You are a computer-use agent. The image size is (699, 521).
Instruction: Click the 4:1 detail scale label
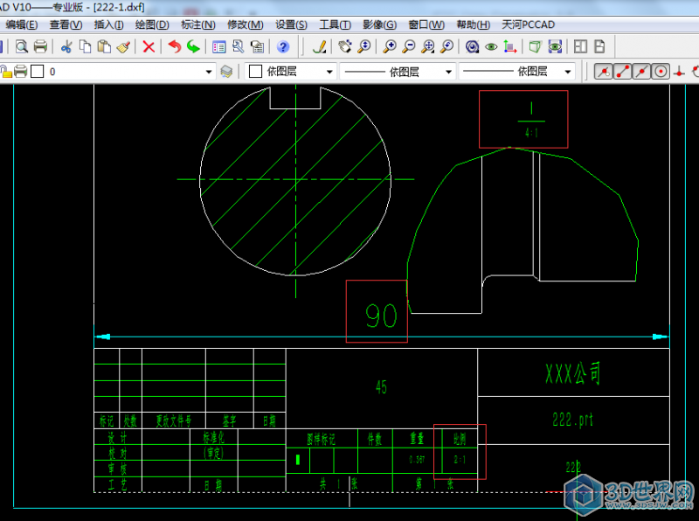tap(531, 133)
